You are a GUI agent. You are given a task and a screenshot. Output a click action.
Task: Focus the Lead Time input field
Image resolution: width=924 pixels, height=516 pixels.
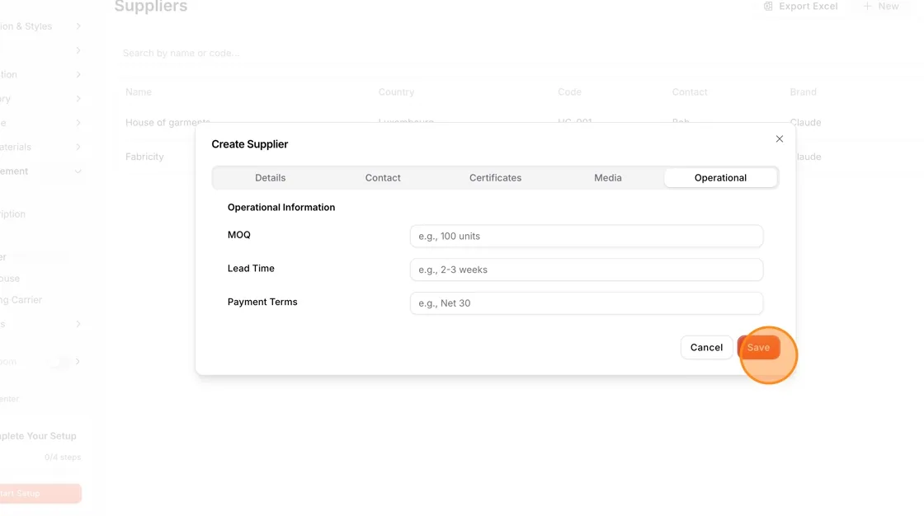coord(587,270)
